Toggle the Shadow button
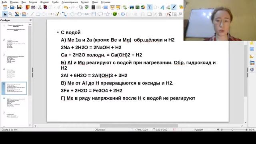 149,14
